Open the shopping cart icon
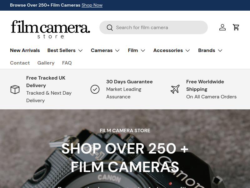The width and height of the screenshot is (250, 188). [x=236, y=27]
